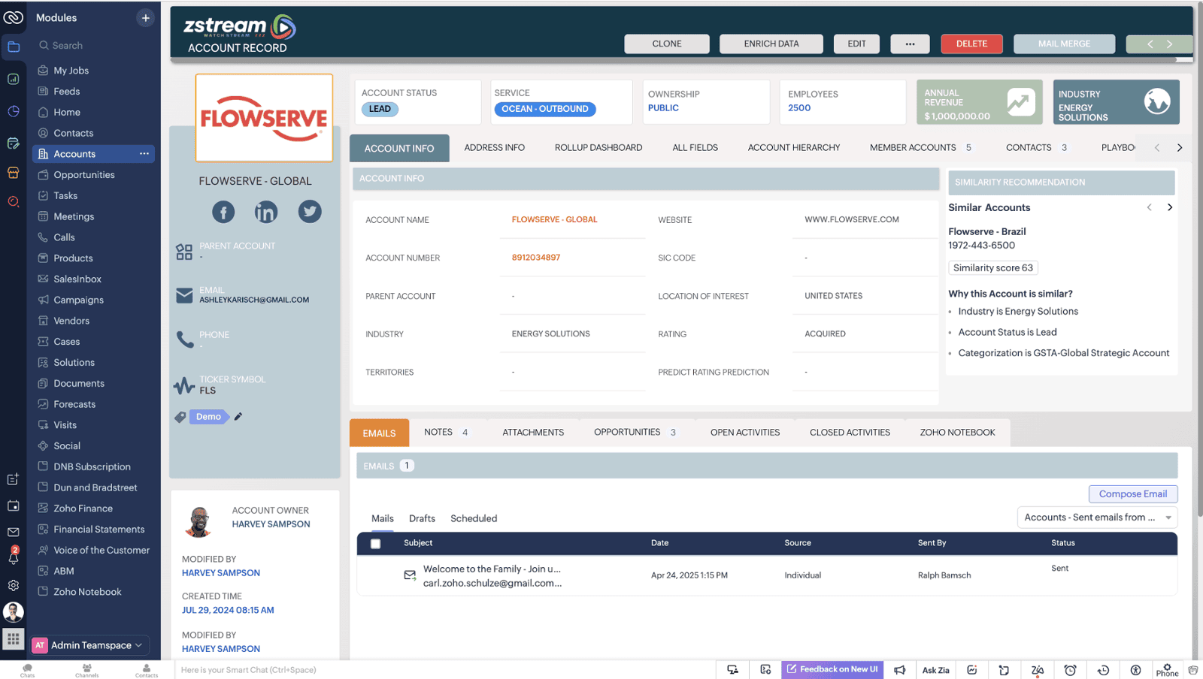Image resolution: width=1203 pixels, height=679 pixels.
Task: Switch to the Notes tab
Action: tap(445, 433)
